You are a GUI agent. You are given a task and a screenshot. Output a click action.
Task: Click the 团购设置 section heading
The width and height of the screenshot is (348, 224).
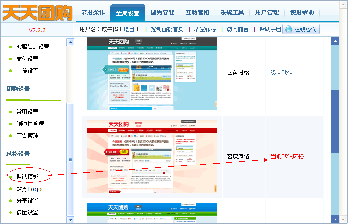[x=18, y=89]
